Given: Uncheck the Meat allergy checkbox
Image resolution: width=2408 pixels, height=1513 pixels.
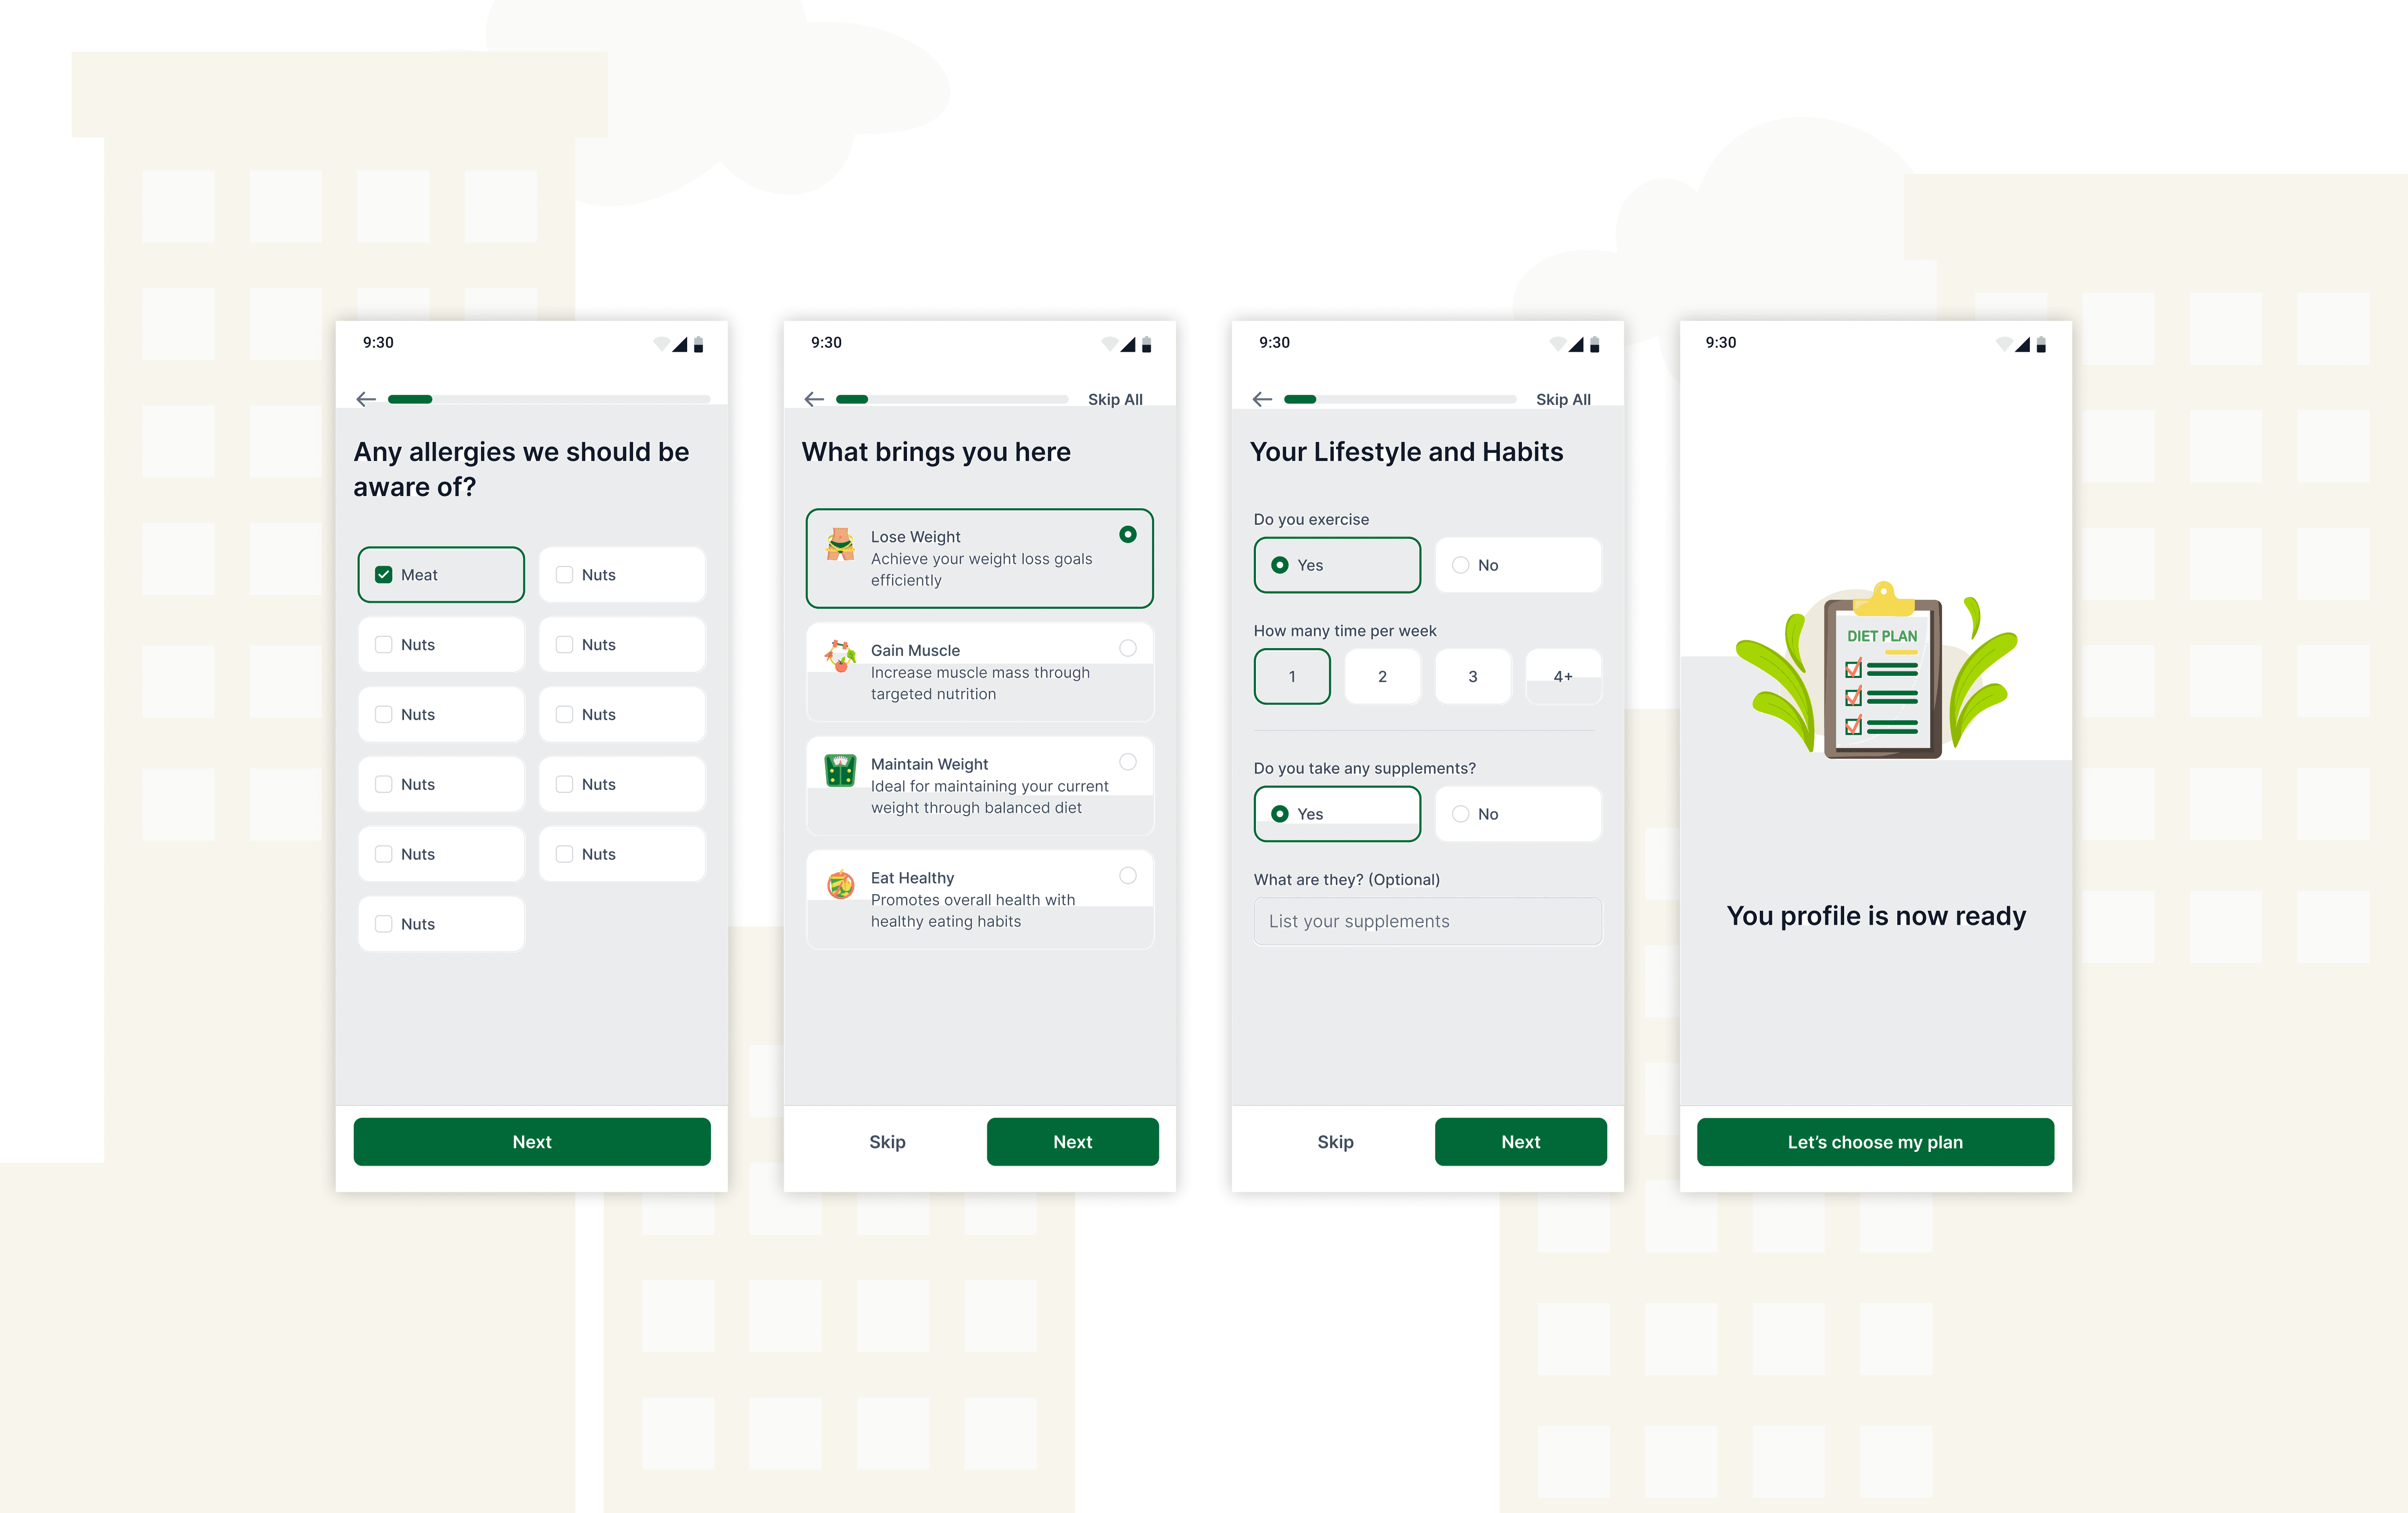Looking at the screenshot, I should 384,575.
